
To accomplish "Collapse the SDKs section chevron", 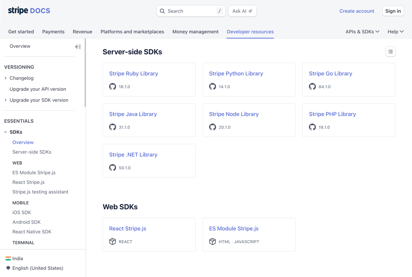I will pos(6,132).
